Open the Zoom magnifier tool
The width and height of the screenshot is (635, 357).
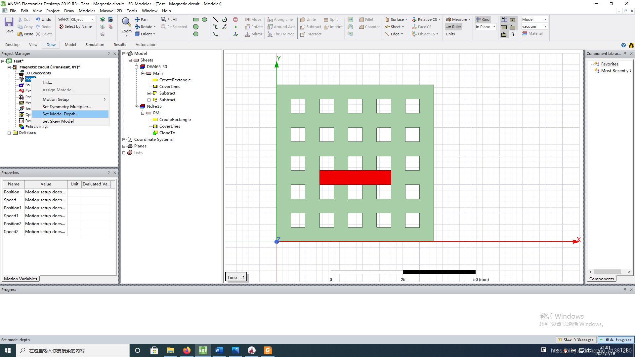[126, 22]
